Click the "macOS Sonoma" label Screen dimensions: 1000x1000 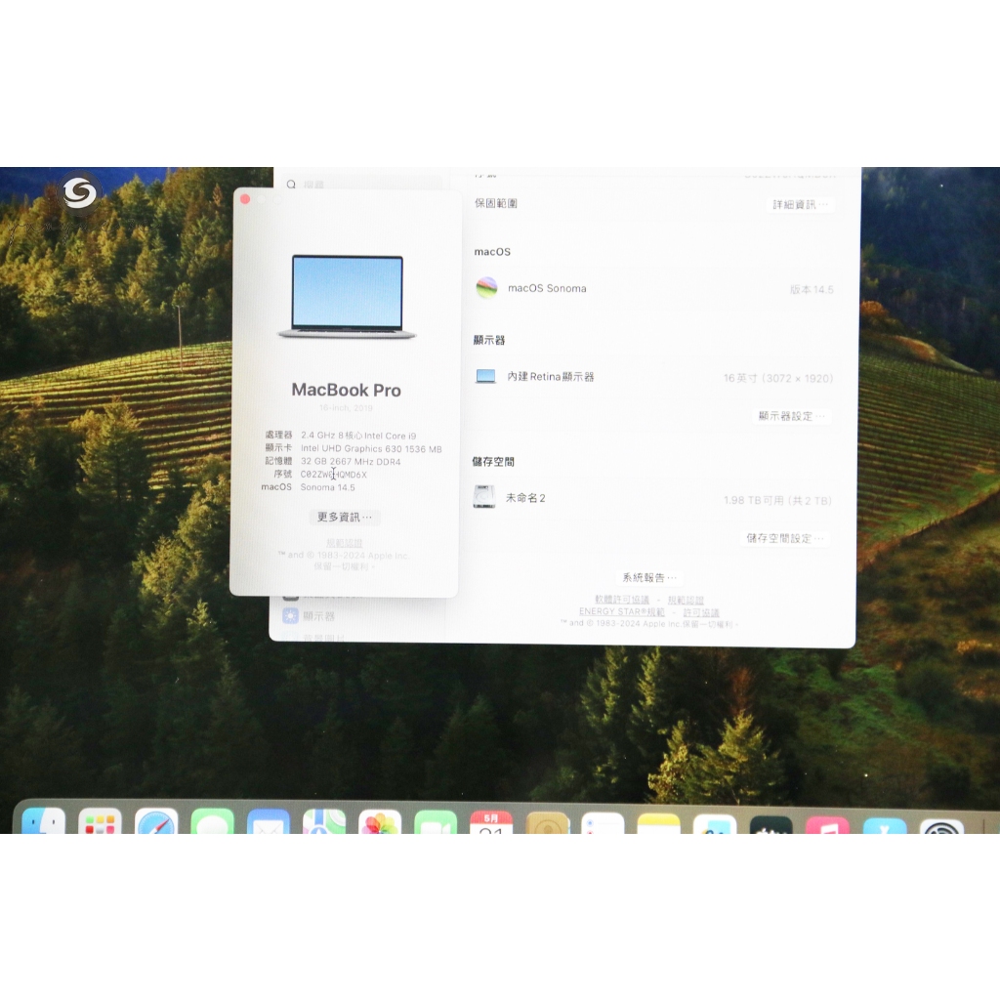[x=547, y=288]
